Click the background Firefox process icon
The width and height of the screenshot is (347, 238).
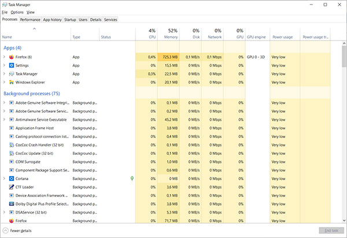coord(12,221)
